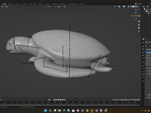151x113 pixels.
Task: Switch perspective/orthographic grid icon
Action: pos(139,31)
